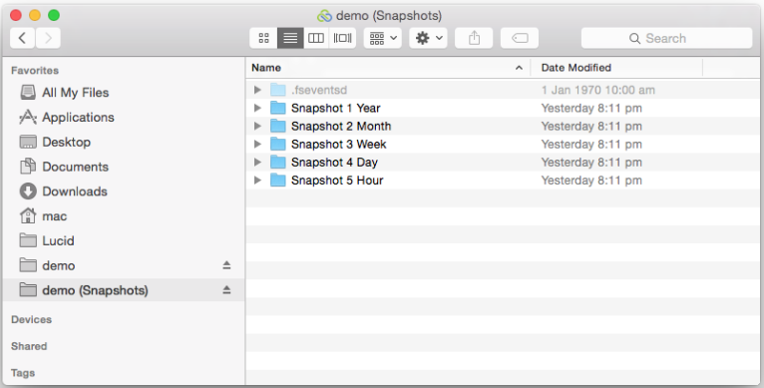Image resolution: width=764 pixels, height=388 pixels.
Task: Go back with the left arrow
Action: pyautogui.click(x=22, y=38)
